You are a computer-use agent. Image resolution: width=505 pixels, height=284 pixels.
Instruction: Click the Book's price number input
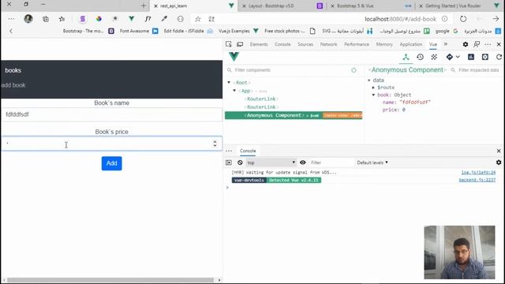click(x=111, y=144)
